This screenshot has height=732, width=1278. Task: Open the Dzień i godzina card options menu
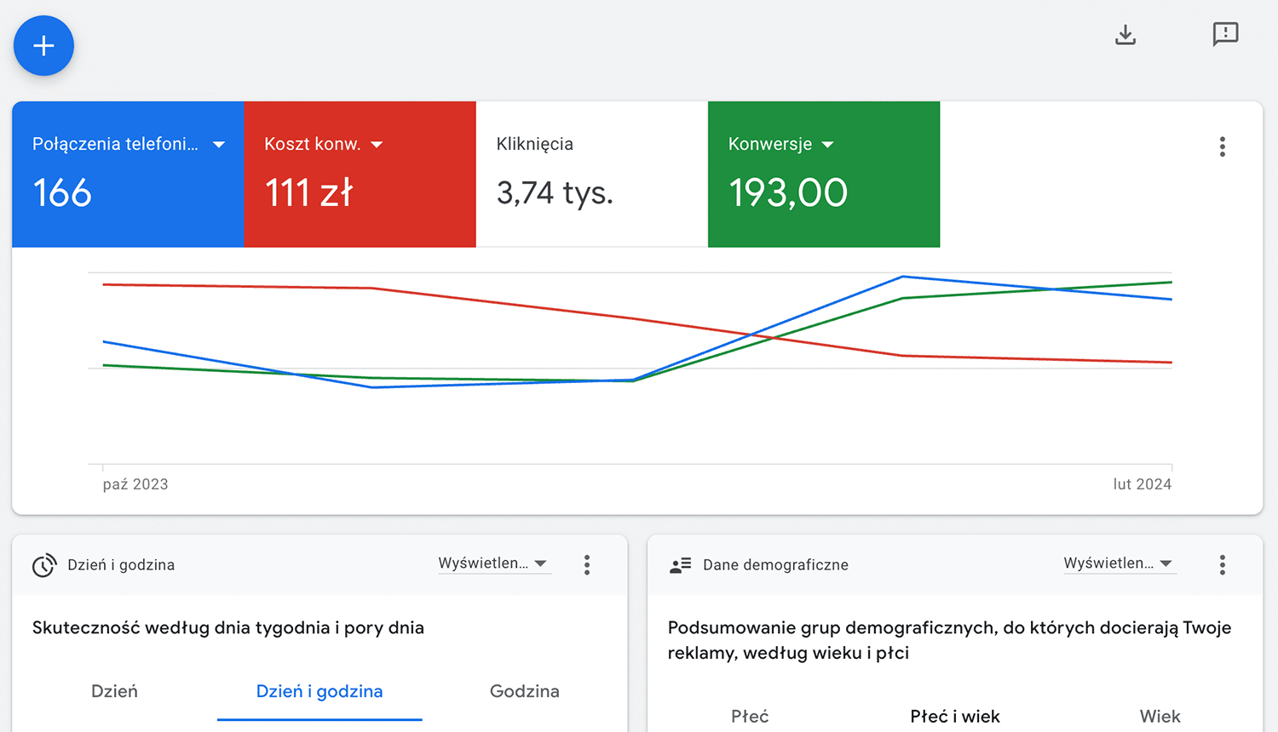point(587,565)
